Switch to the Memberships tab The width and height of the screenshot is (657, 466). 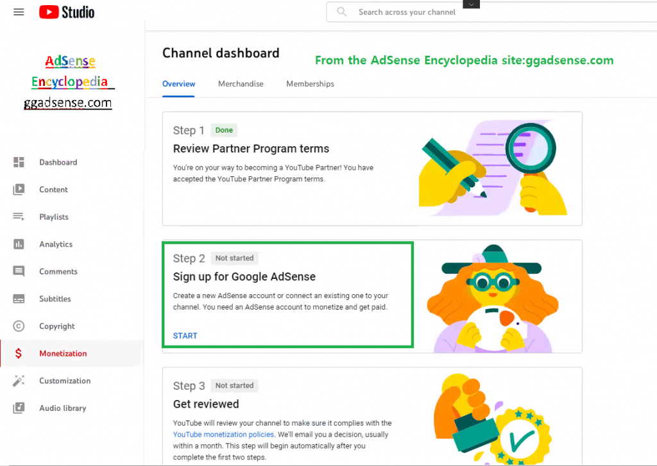pos(310,84)
